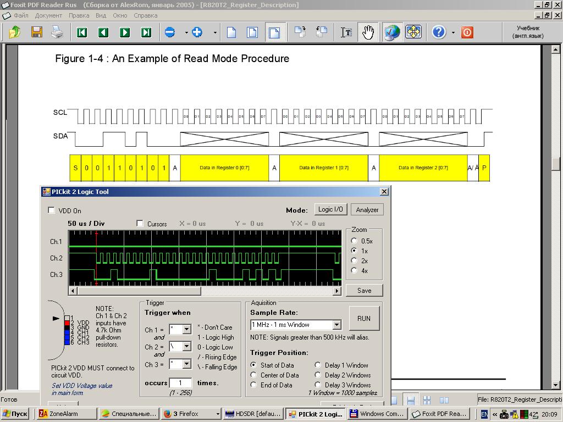Click the waveform scroll right arrow
563x422 pixels.
pyautogui.click(x=337, y=290)
